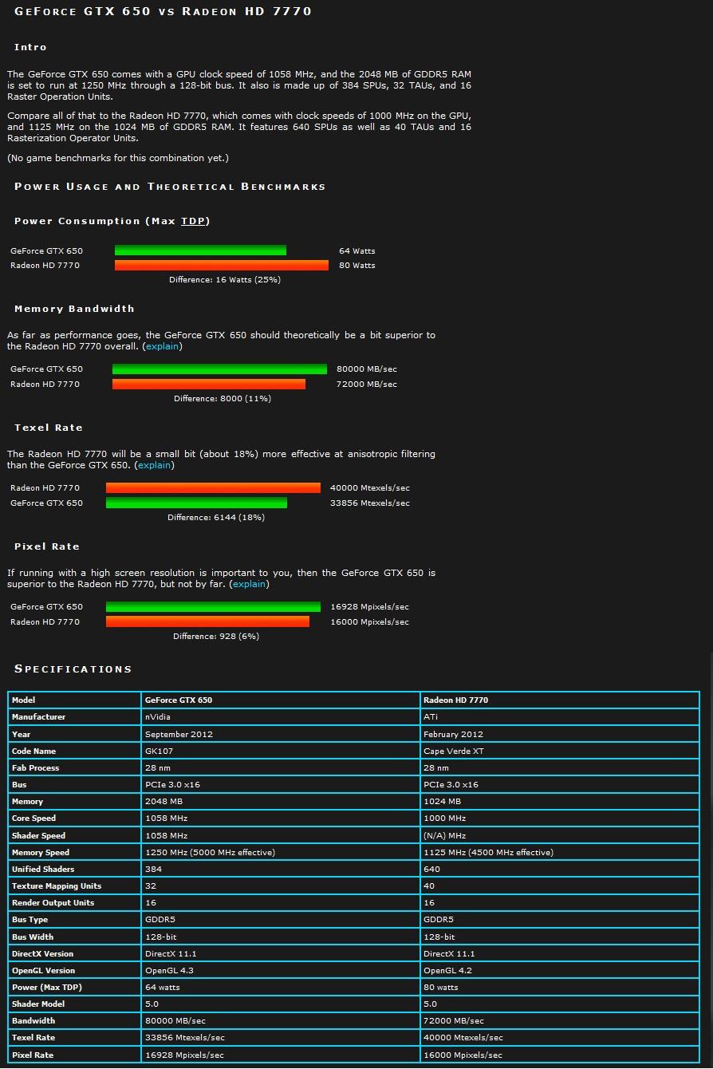
Task: Click the explain link under Pixel Rate
Action: click(x=250, y=584)
